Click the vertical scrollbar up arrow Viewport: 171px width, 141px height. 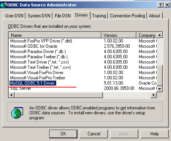160,35
